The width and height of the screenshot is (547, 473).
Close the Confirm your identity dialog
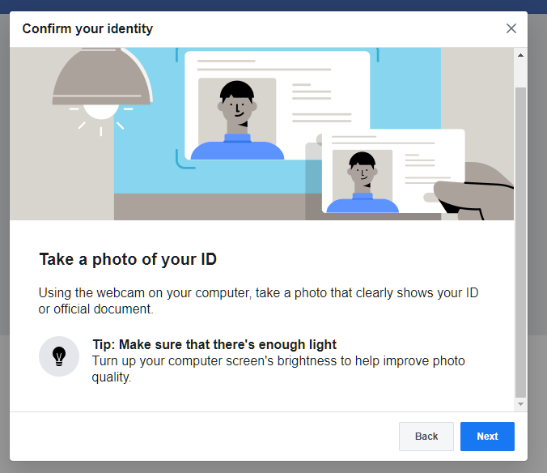click(511, 28)
